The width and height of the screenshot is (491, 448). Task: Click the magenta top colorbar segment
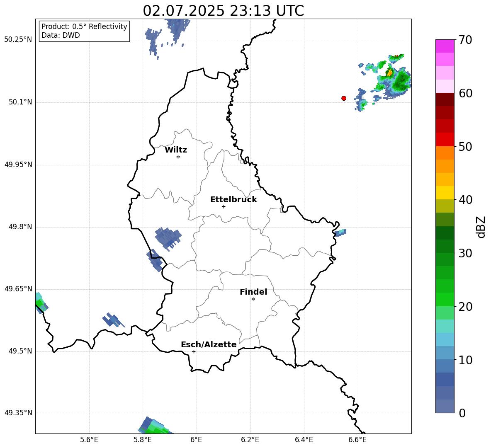[x=445, y=46]
